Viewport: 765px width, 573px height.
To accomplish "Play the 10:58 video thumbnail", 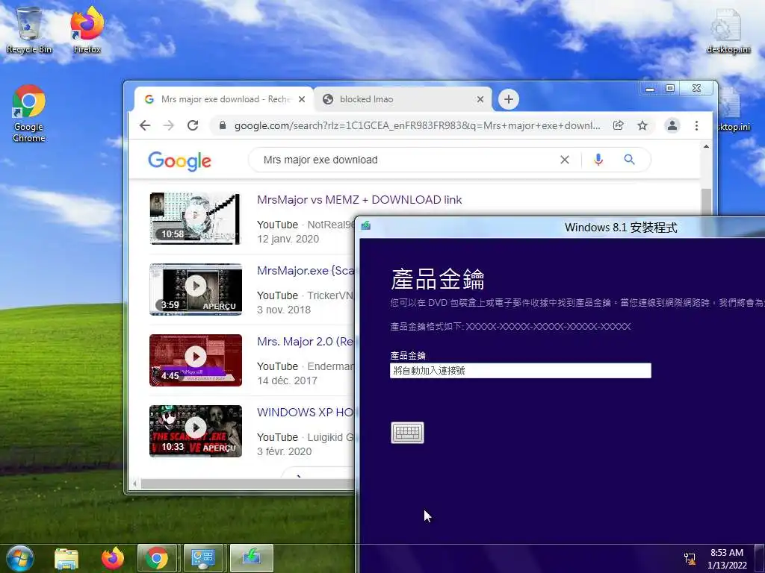I will click(195, 219).
